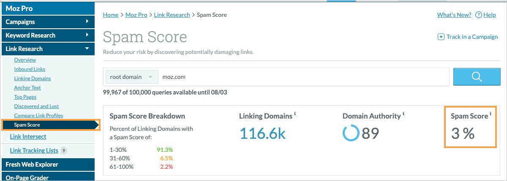Go to Compare Link Profiles
This screenshot has height=181, width=507.
point(38,116)
